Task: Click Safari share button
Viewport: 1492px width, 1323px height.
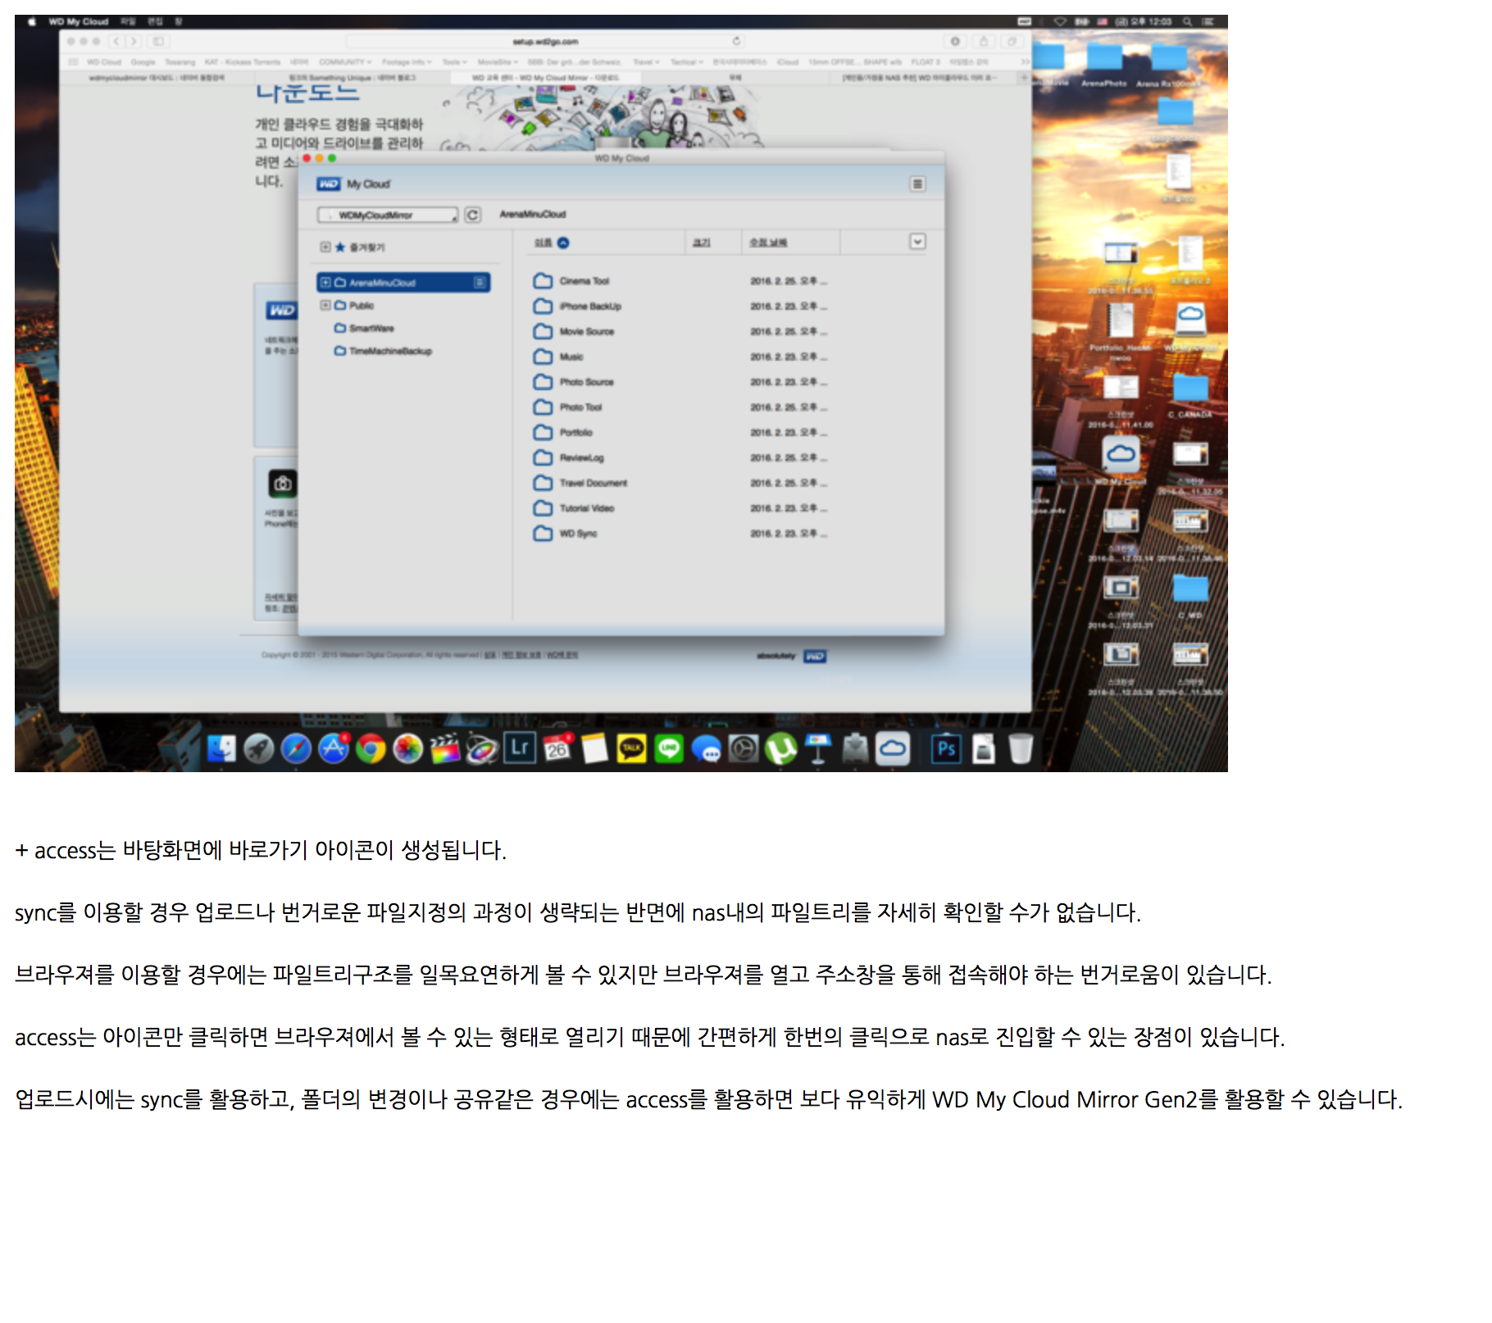Action: pos(983,41)
